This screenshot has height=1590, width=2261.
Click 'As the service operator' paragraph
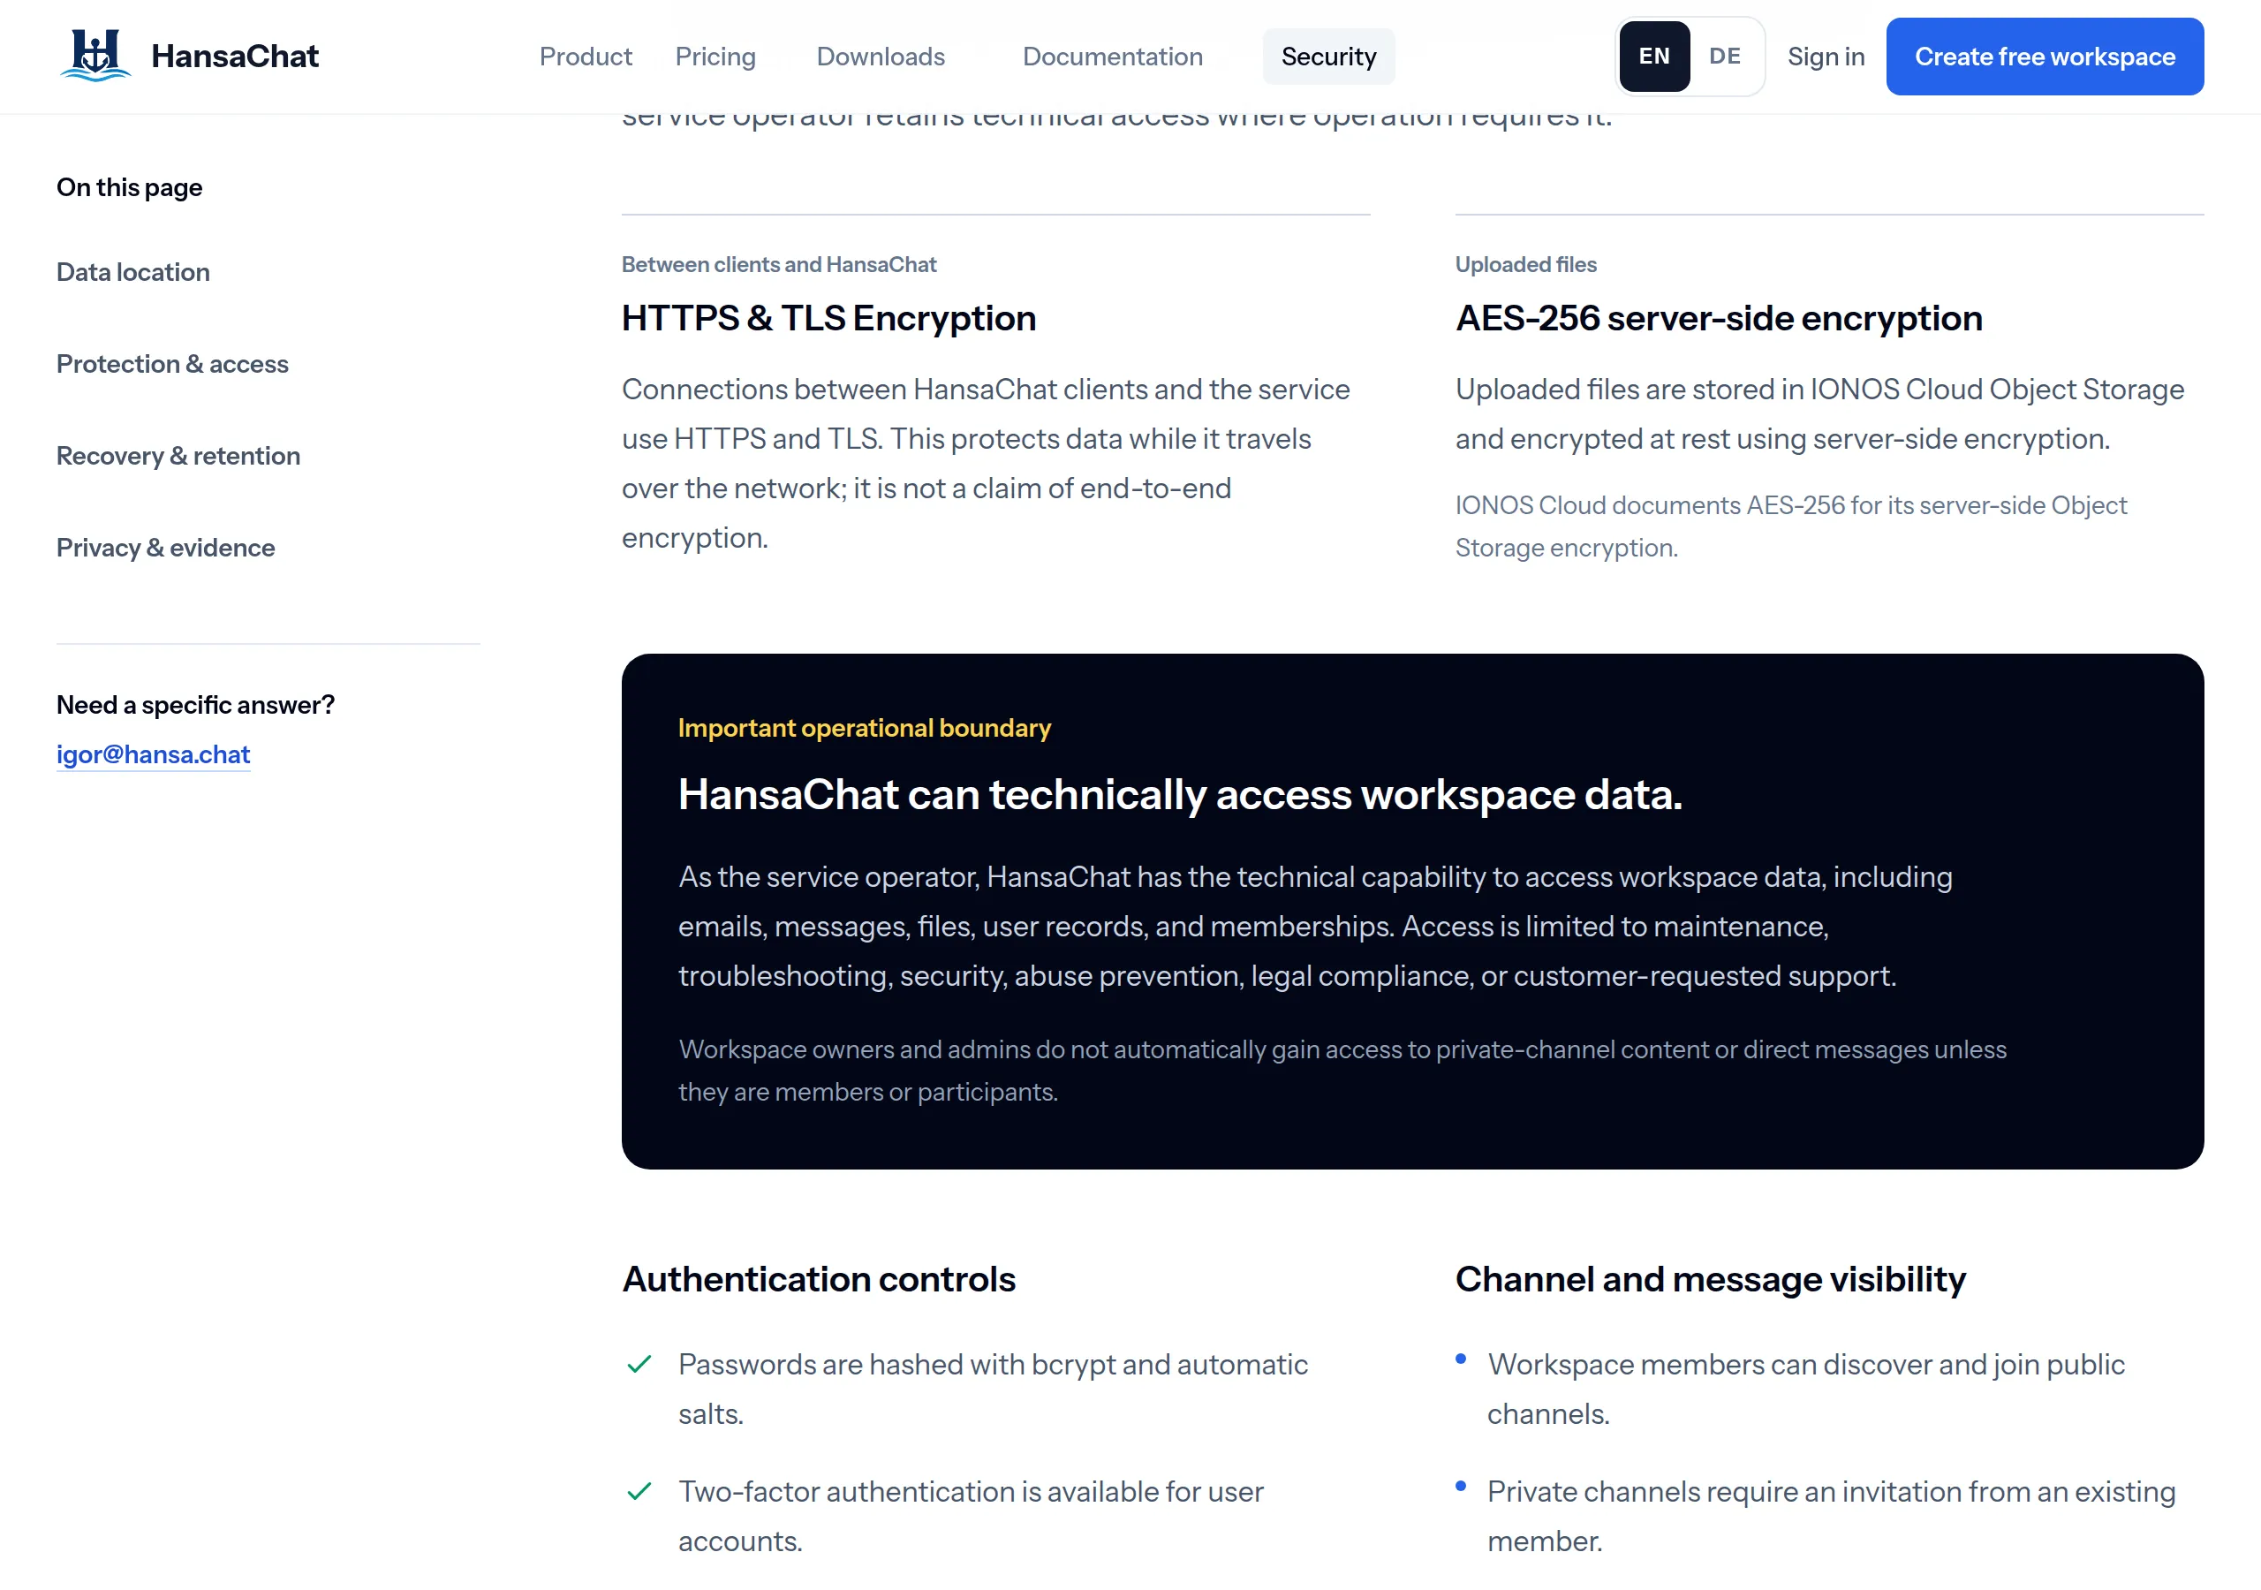coord(1315,926)
